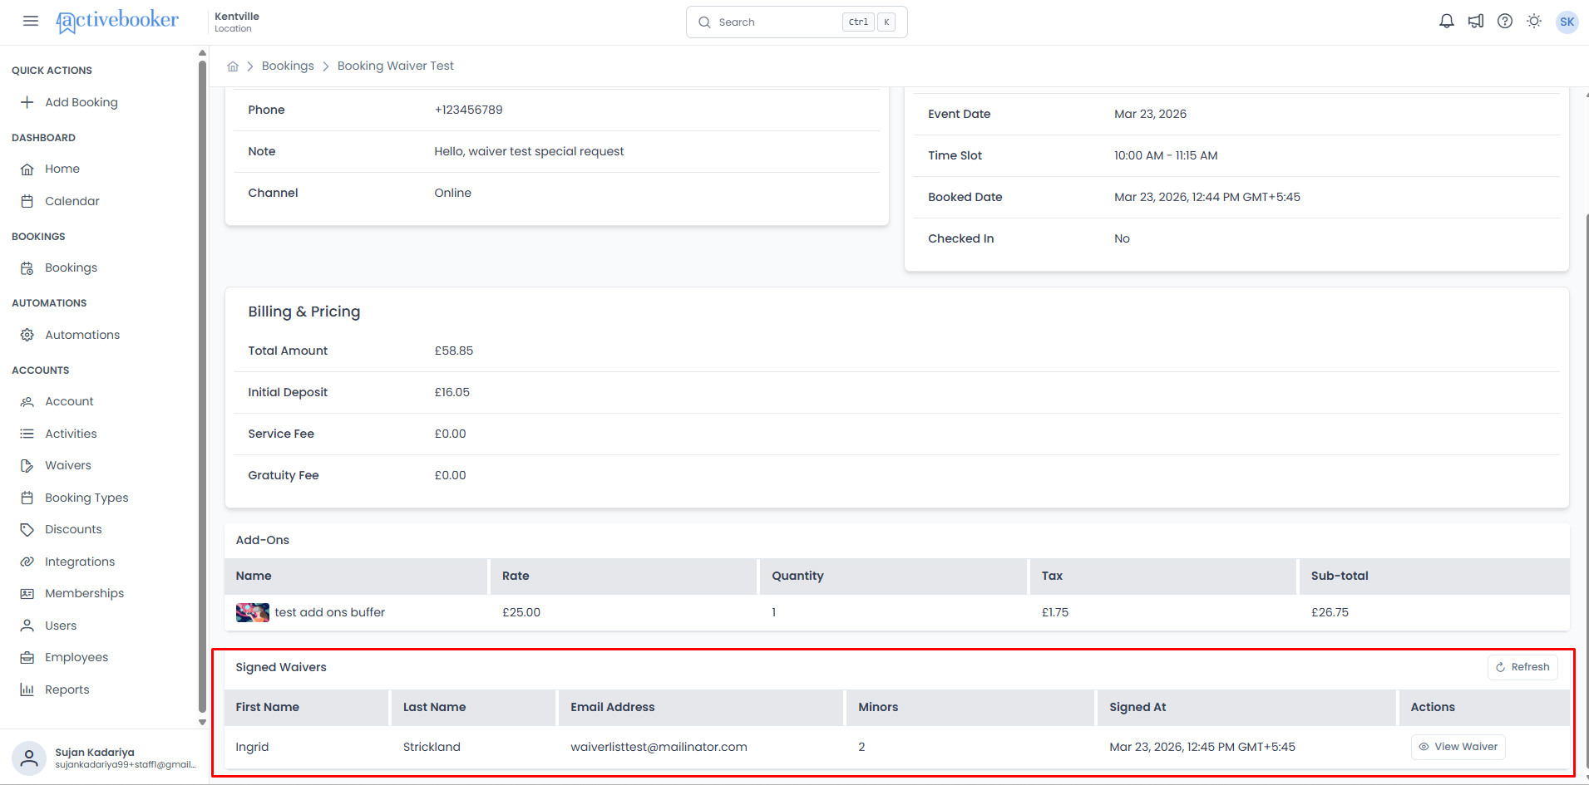Viewport: 1589px width, 785px height.
Task: Open the SK user avatar menu
Action: [x=1567, y=22]
